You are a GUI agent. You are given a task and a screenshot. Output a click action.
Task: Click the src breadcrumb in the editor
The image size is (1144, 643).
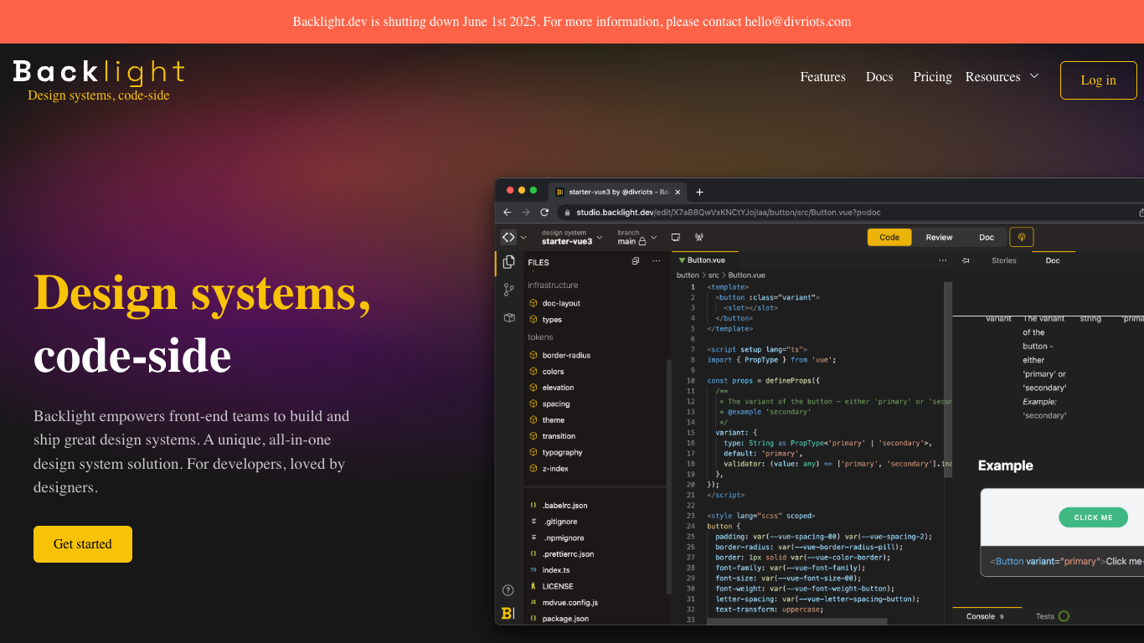click(714, 275)
